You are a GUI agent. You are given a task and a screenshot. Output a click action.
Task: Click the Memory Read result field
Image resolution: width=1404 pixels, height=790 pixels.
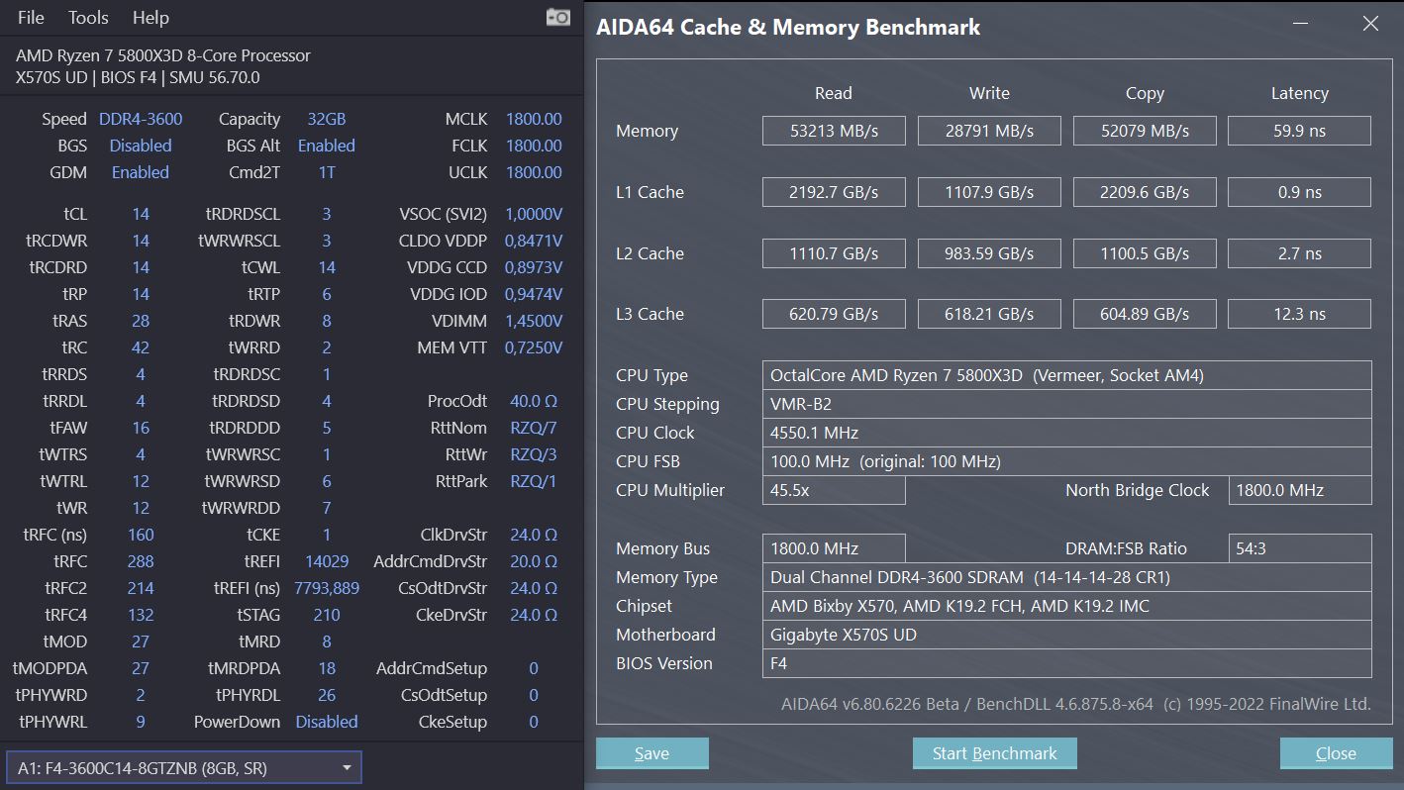(x=833, y=131)
